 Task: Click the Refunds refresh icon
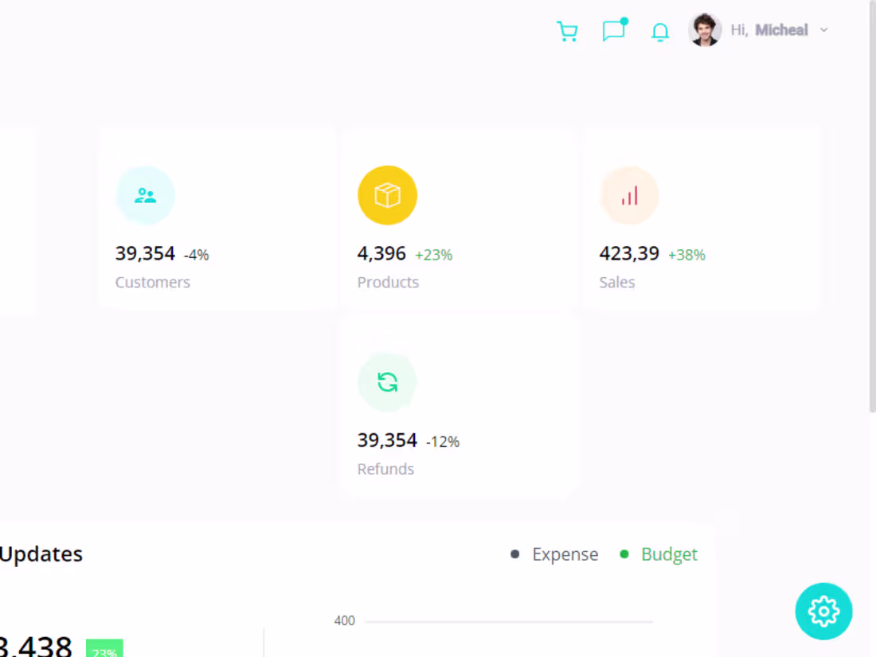click(387, 381)
